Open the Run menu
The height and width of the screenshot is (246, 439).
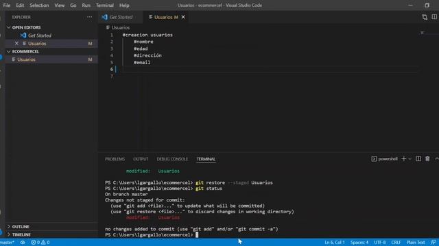pos(86,5)
